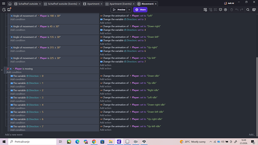The image size is (258, 145).
Task: Undo the last change
Action: (237, 10)
